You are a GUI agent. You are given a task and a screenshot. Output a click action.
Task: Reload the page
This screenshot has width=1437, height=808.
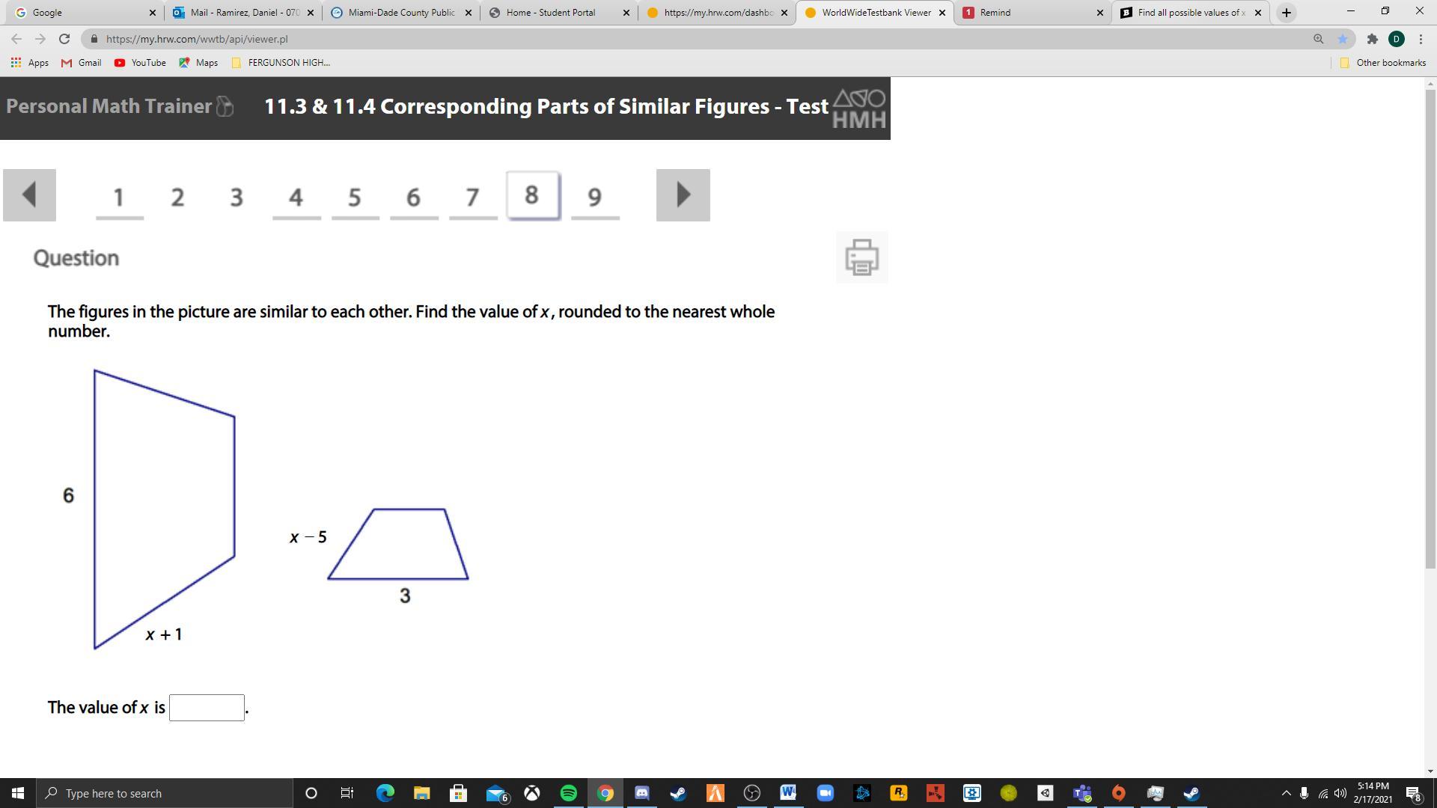(64, 39)
